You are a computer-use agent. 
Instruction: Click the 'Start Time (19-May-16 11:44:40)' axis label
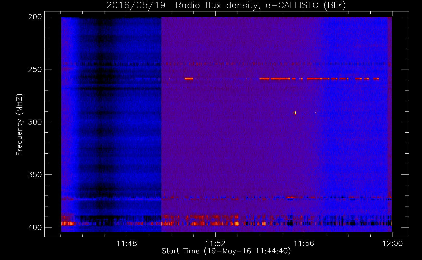[226, 251]
